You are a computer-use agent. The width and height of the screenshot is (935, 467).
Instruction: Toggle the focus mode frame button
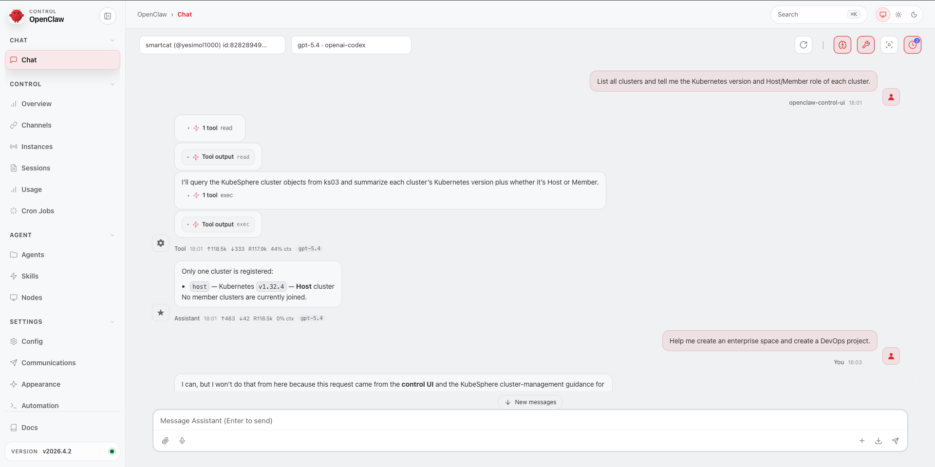pyautogui.click(x=889, y=45)
